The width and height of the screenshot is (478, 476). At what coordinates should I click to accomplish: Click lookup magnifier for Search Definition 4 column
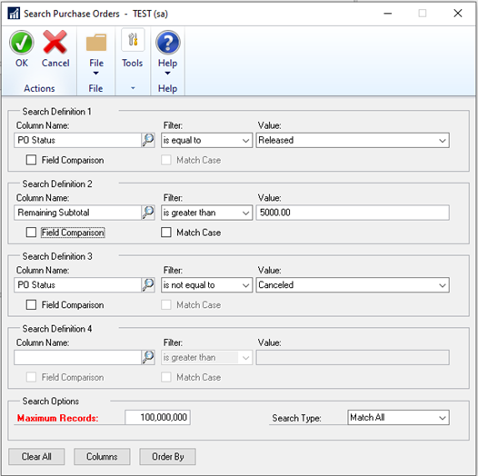(148, 357)
